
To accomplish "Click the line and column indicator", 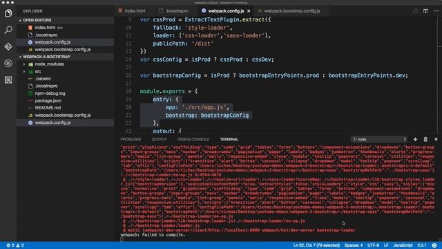I will click(x=316, y=246).
